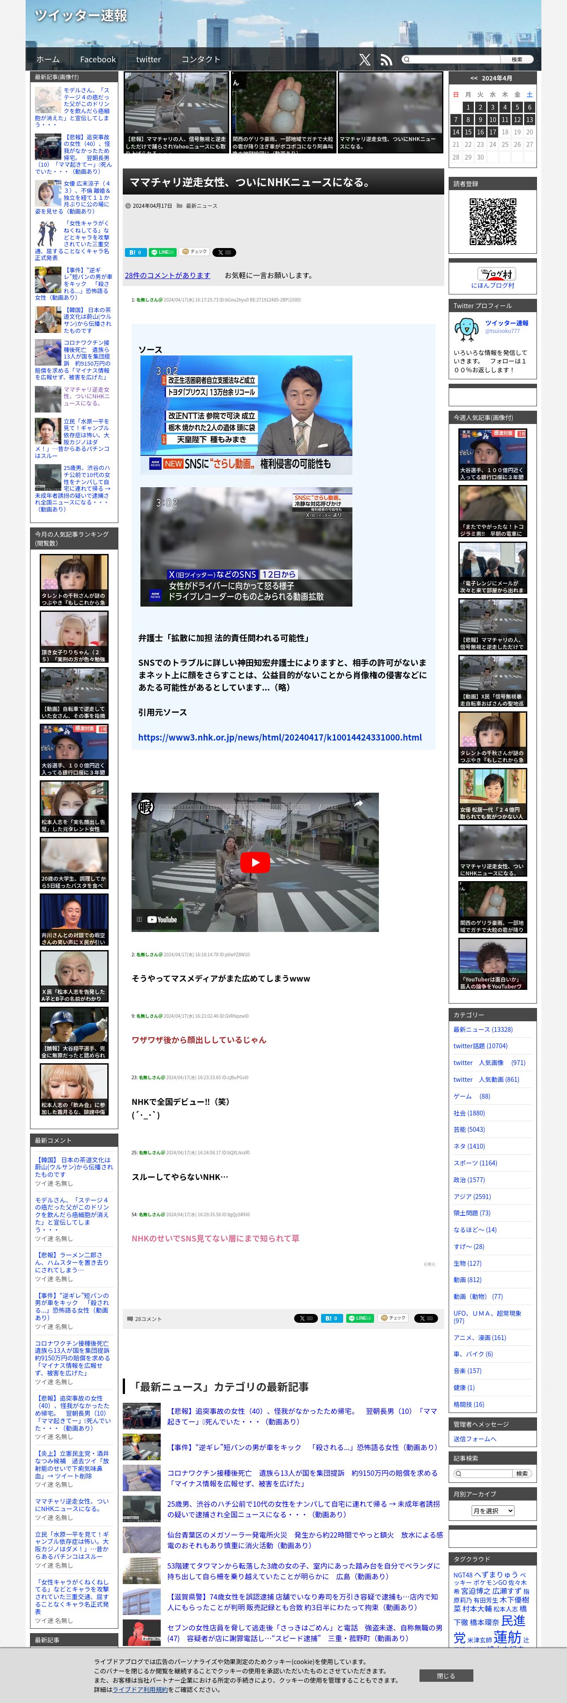
Task: Click the sidebar 検索 button
Action: click(x=522, y=1474)
